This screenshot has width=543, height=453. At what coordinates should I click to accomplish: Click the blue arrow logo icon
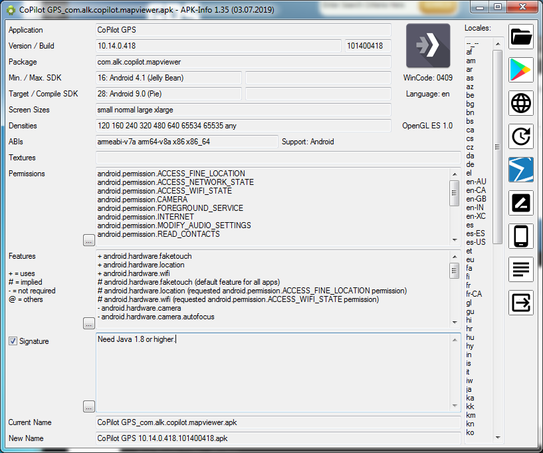[521, 170]
